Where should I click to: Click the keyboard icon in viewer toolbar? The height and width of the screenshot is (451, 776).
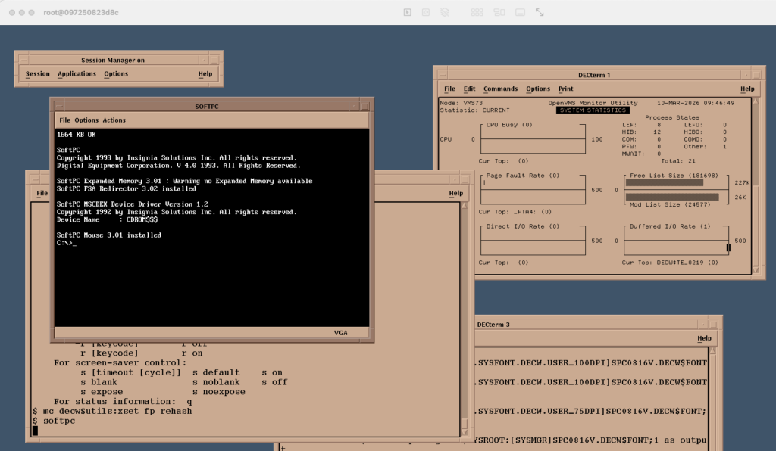click(x=520, y=12)
